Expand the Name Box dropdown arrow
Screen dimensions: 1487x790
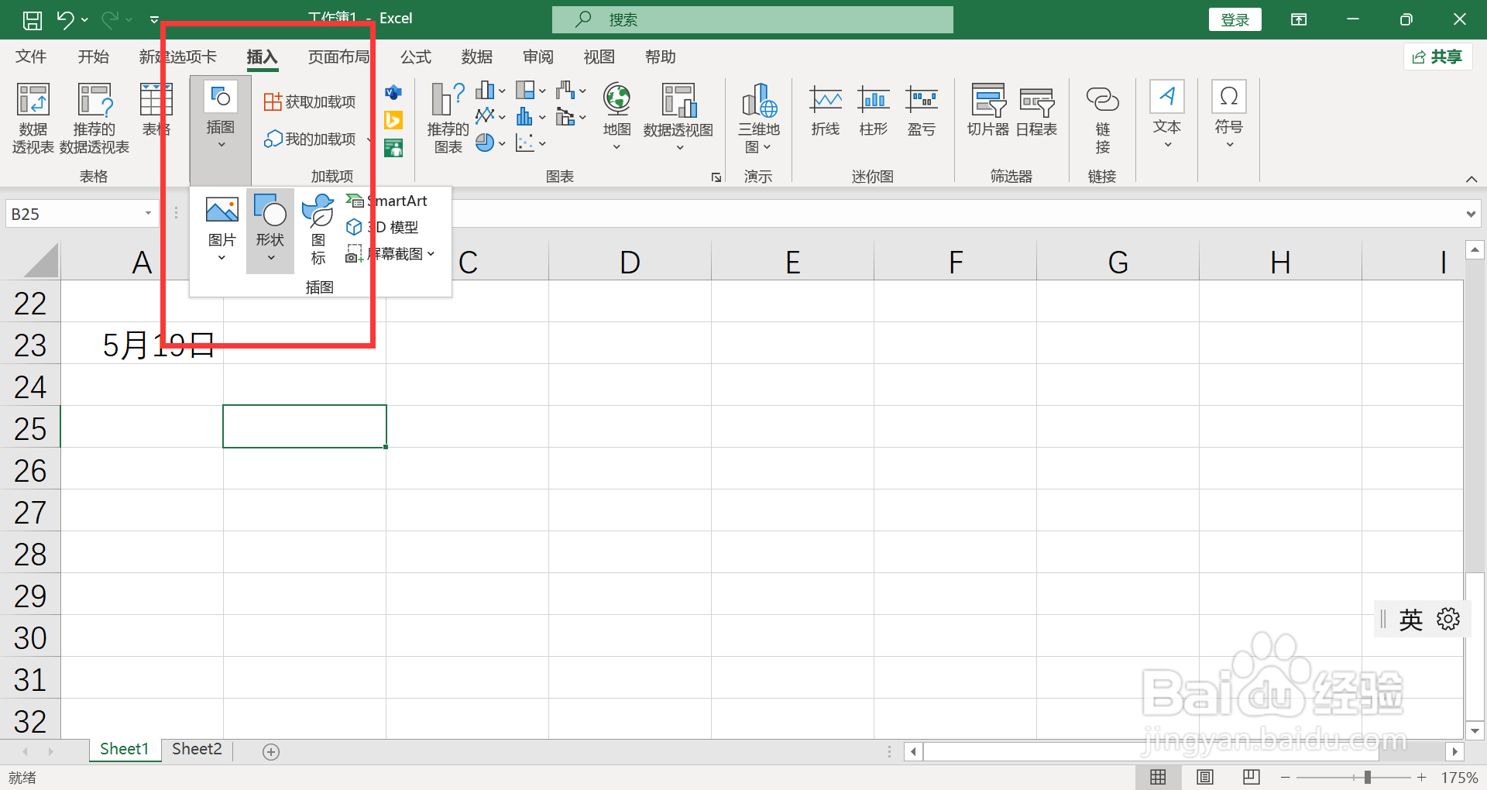(148, 214)
